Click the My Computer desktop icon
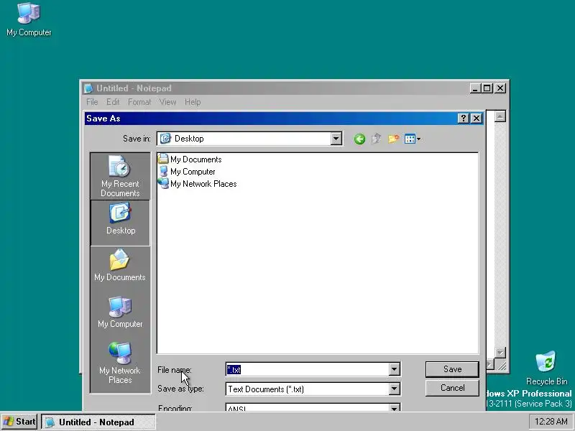The image size is (575, 431). [29, 20]
